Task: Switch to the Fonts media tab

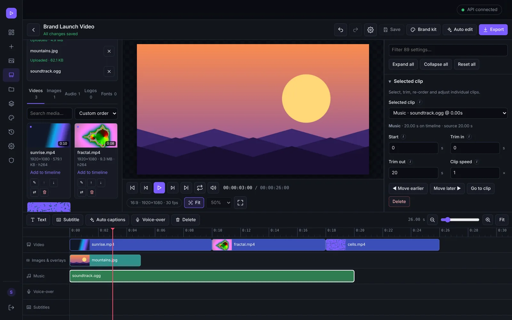Action: click(109, 94)
